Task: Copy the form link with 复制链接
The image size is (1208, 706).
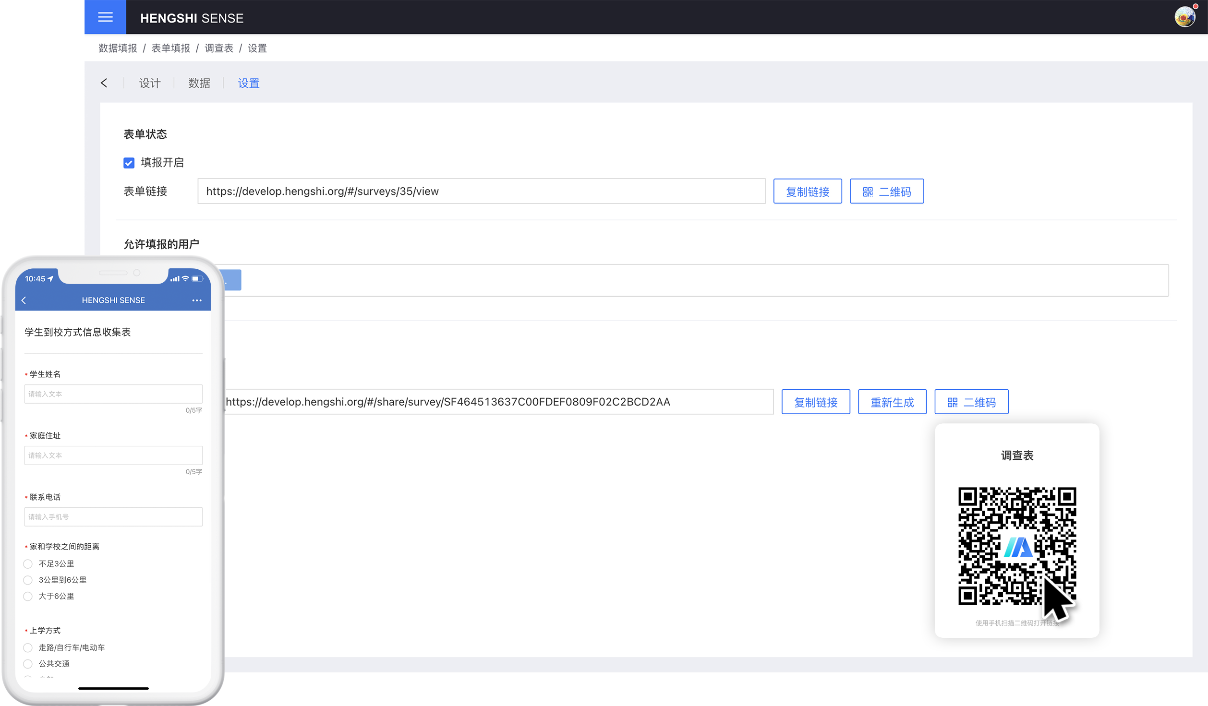Action: (x=807, y=191)
